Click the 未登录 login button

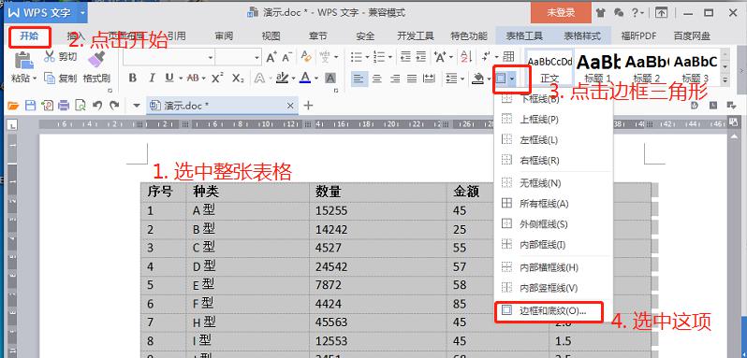tap(561, 13)
